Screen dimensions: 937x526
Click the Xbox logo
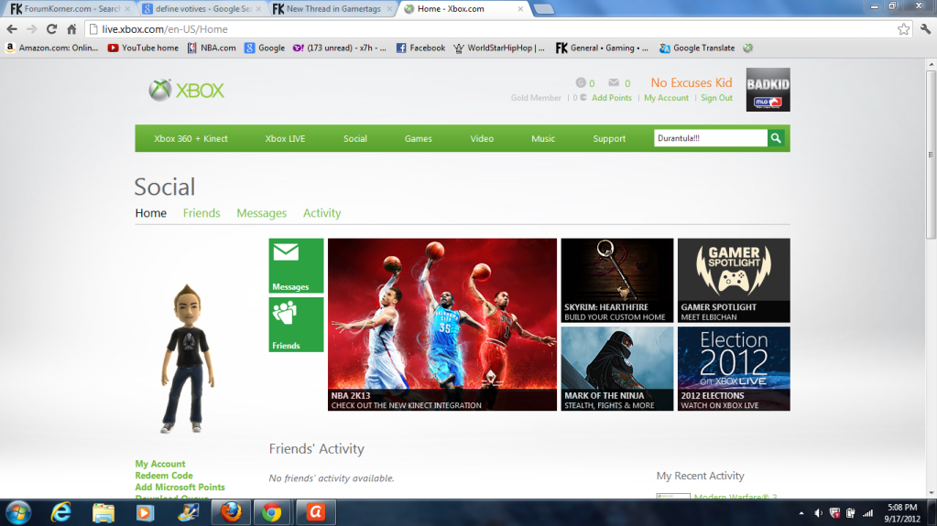coord(187,91)
